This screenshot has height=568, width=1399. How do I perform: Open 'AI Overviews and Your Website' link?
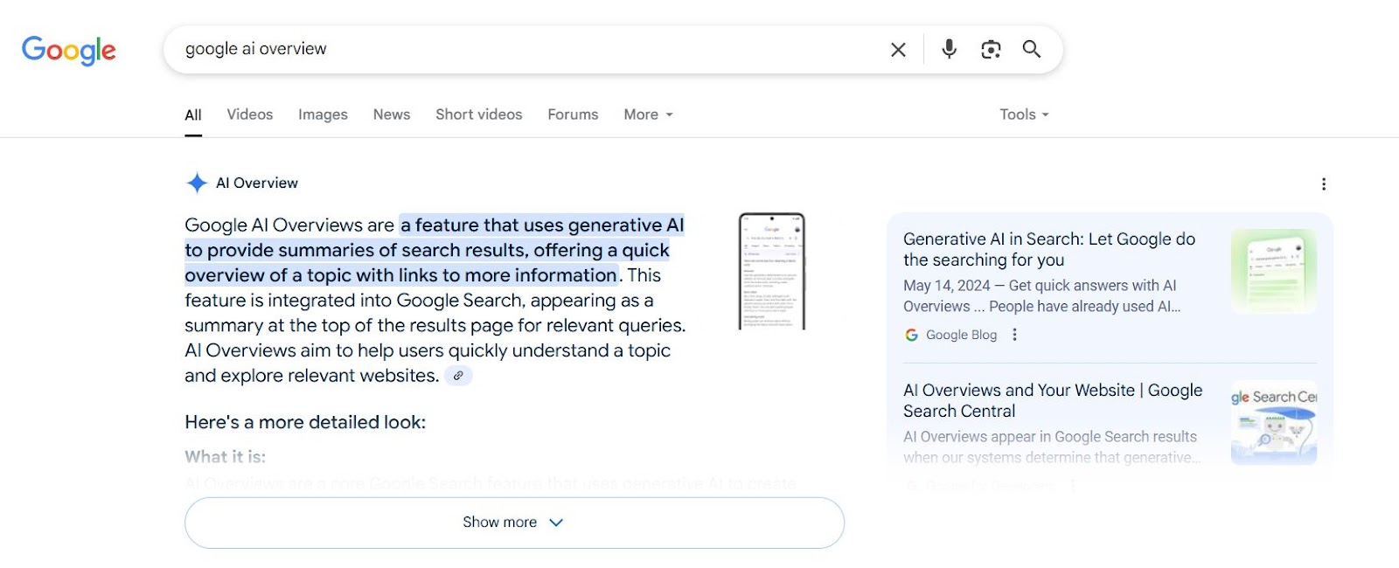tap(1053, 400)
